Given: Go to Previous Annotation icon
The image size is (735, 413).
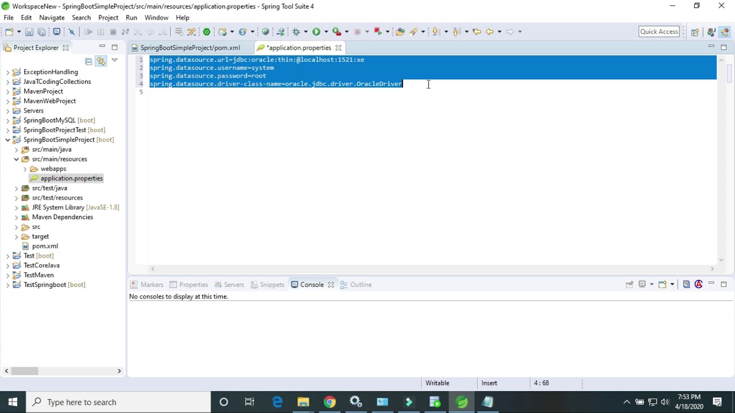Looking at the screenshot, I should 457,32.
